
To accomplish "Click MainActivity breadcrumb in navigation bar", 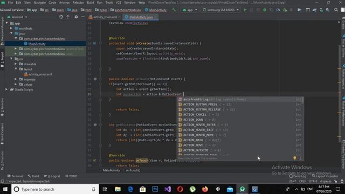I will 156,10.
